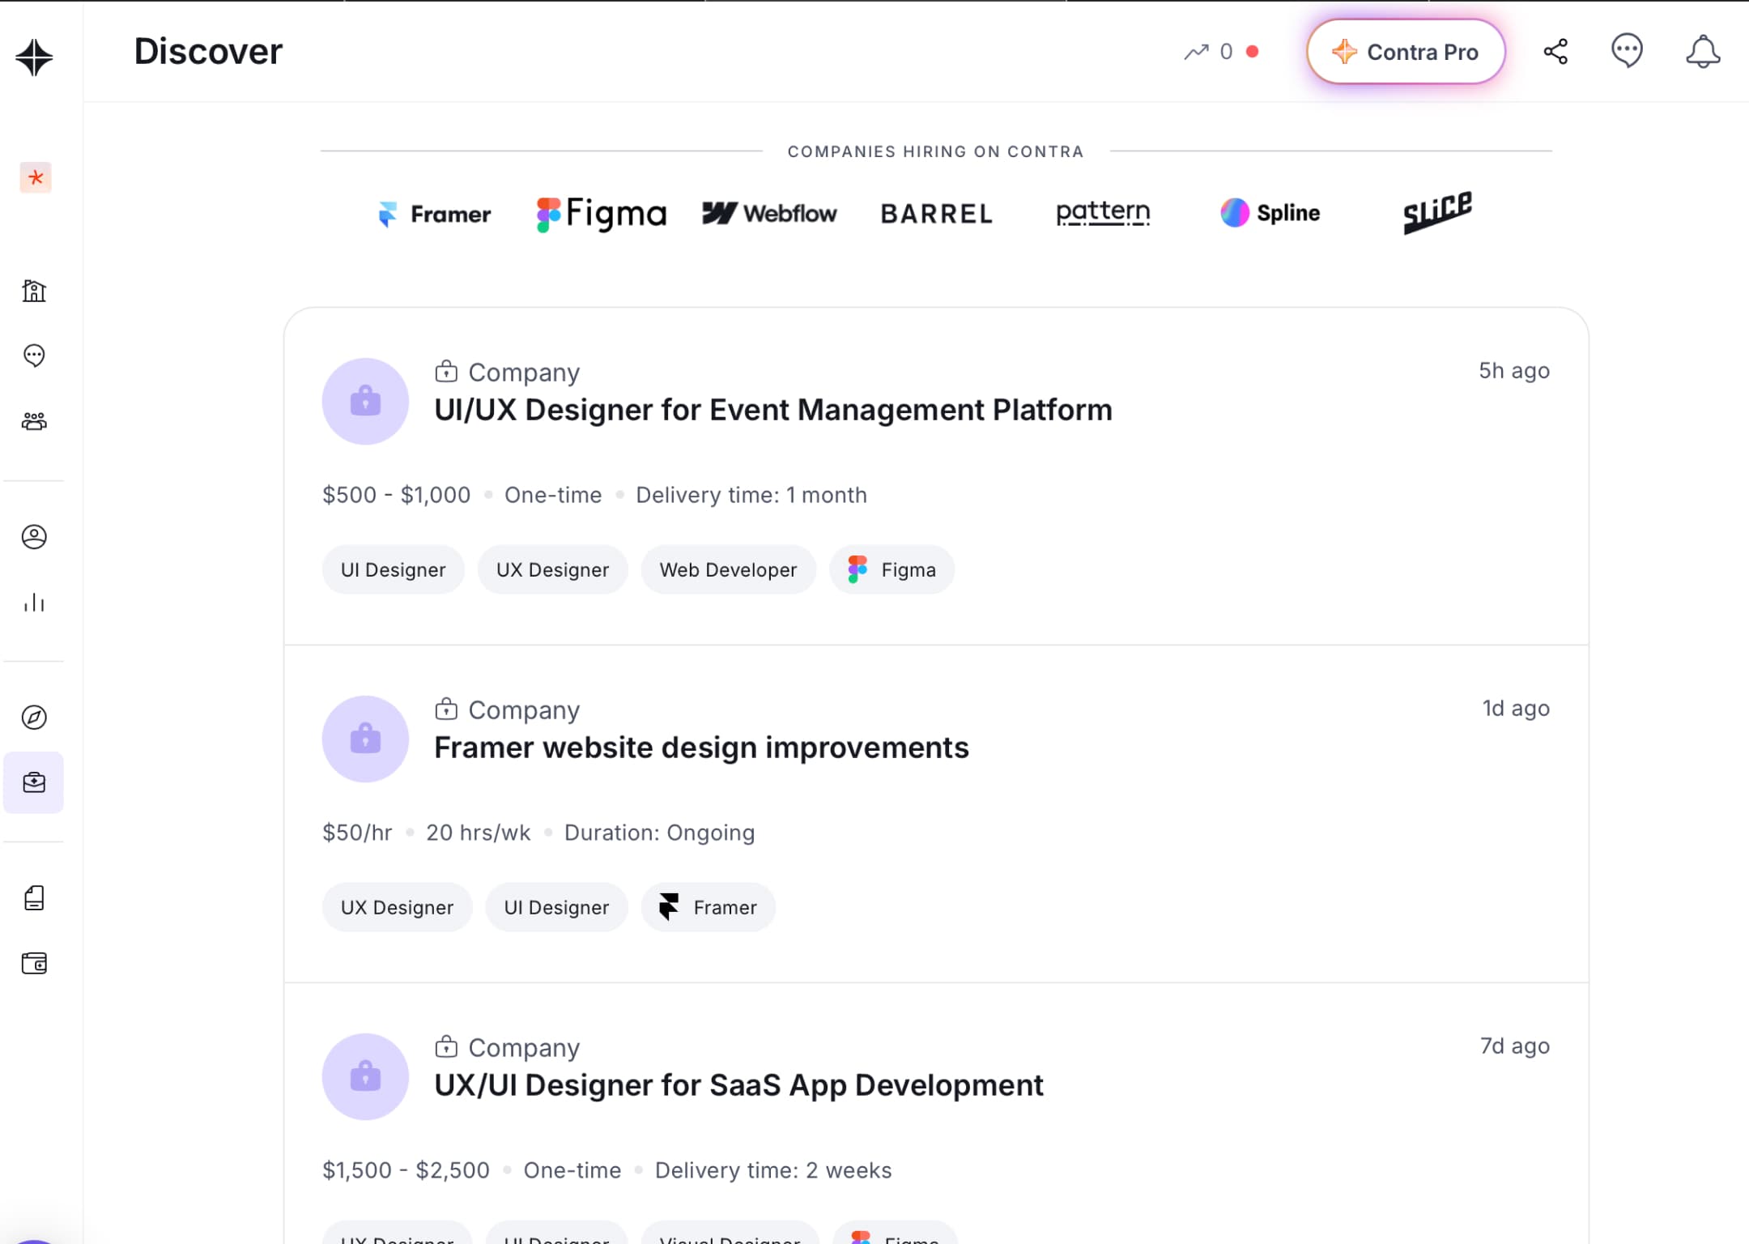Image resolution: width=1749 pixels, height=1244 pixels.
Task: Open the notifications bell icon
Action: (1703, 51)
